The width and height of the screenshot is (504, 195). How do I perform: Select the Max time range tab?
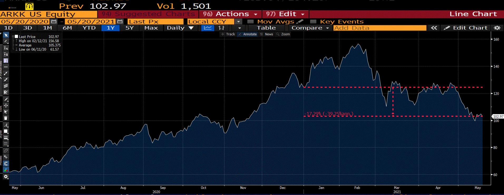click(x=151, y=28)
